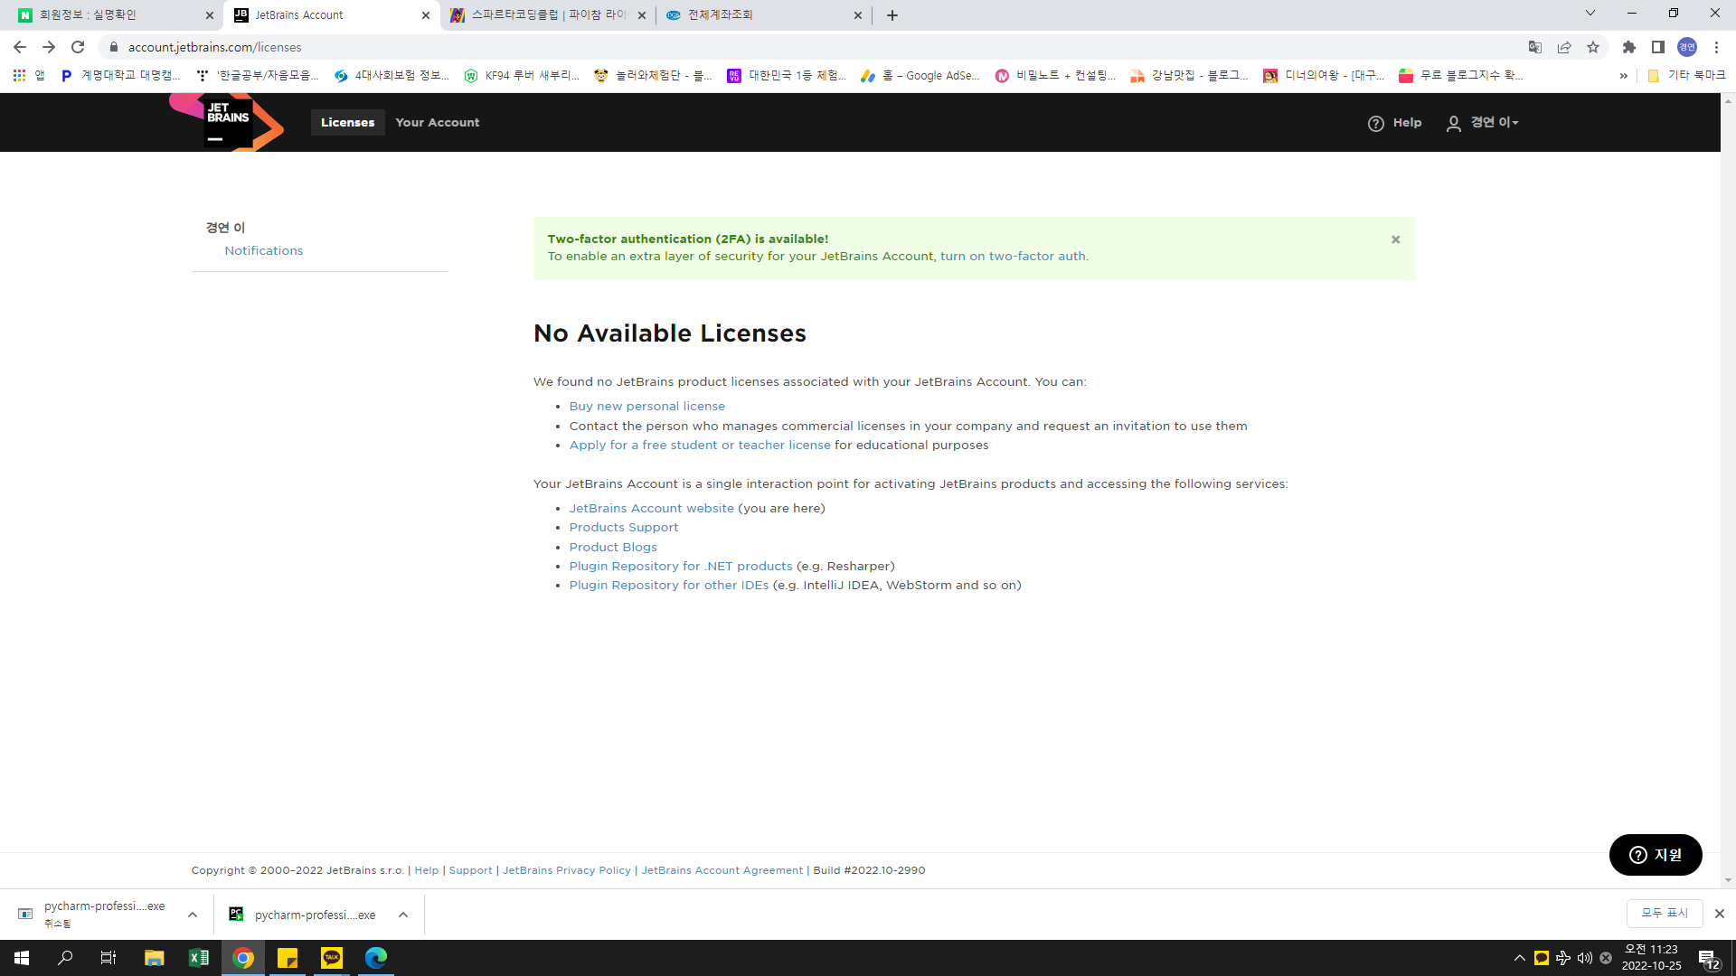The height and width of the screenshot is (976, 1736).
Task: Open the 지원 support chat button
Action: click(1656, 855)
